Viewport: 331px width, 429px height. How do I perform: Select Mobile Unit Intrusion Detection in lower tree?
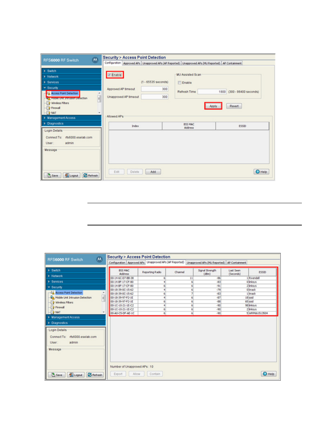(x=74, y=298)
